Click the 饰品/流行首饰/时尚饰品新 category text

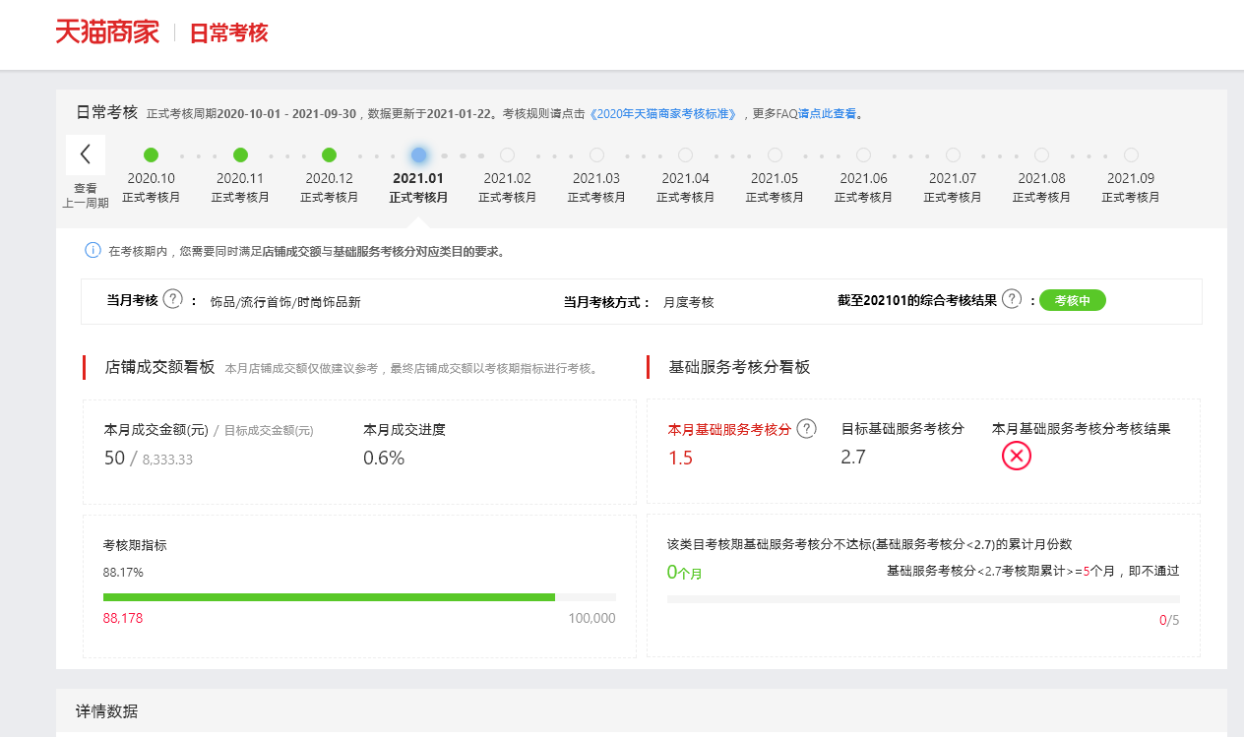[285, 302]
